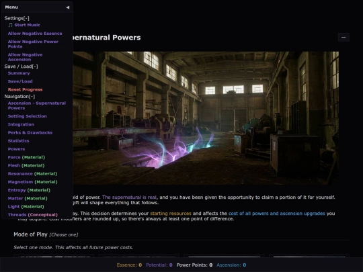This screenshot has width=363, height=272.
Task: Click the abandoned factory banner image
Action: pyautogui.click(x=206, y=118)
